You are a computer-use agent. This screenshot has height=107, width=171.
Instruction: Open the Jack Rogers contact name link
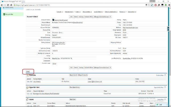tap(37, 82)
